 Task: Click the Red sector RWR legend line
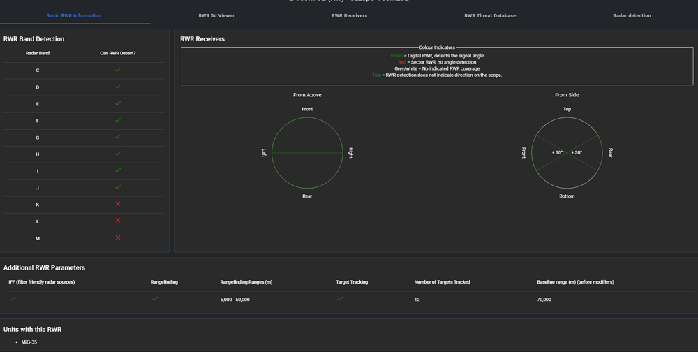click(437, 62)
